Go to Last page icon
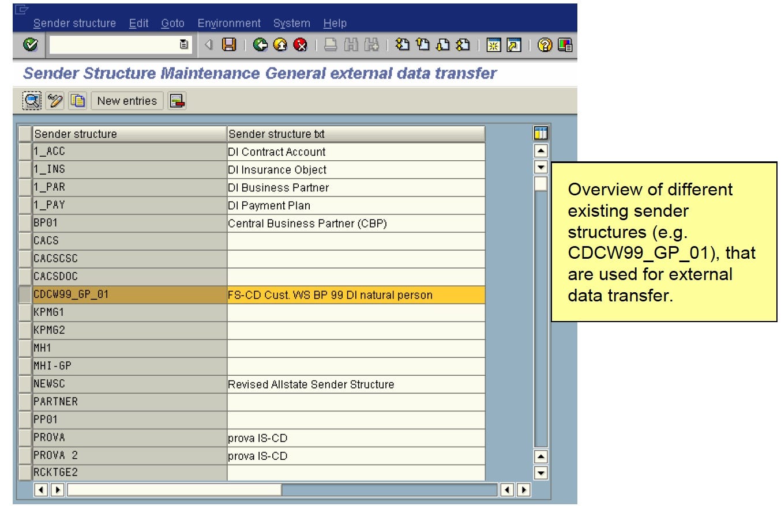The image size is (781, 506). pyautogui.click(x=463, y=45)
